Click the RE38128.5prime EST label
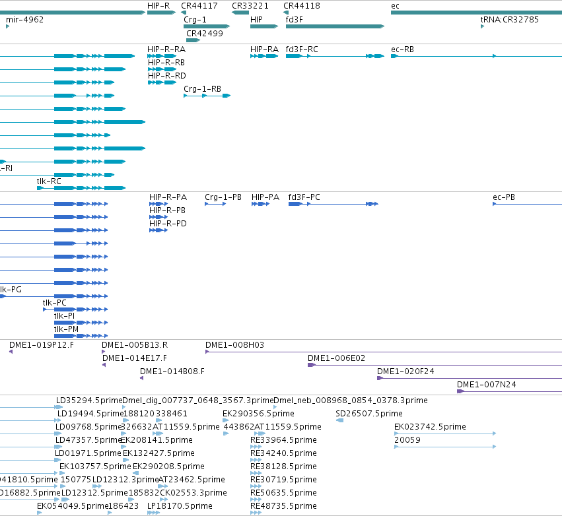The height and width of the screenshot is (516, 562). coord(283,467)
